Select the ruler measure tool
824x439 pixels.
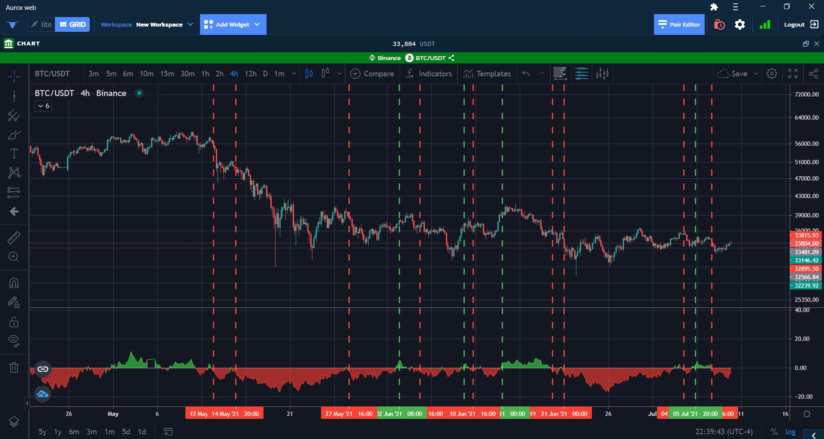coord(14,238)
